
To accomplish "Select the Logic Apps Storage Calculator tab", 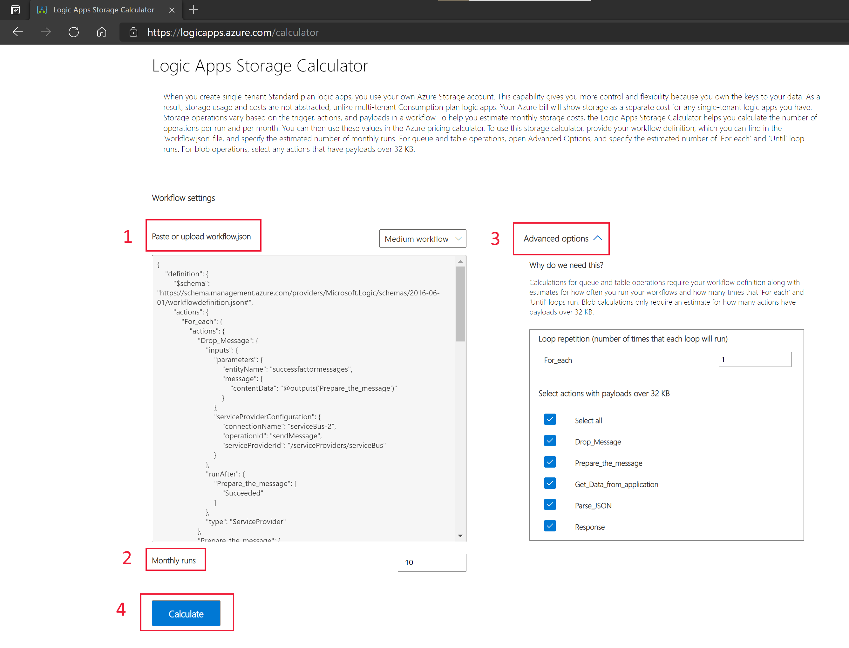I will click(103, 10).
